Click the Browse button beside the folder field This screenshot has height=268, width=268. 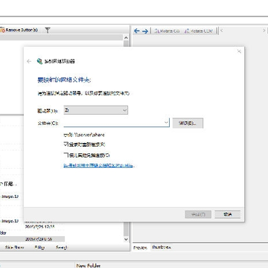188,123
